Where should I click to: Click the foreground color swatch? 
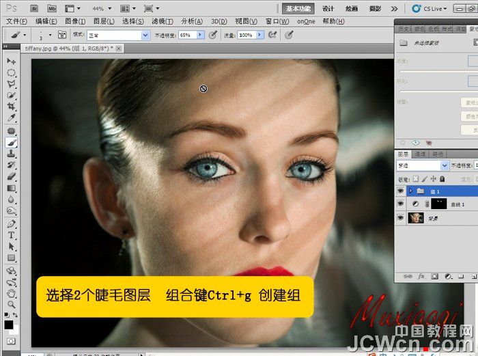tap(8, 324)
